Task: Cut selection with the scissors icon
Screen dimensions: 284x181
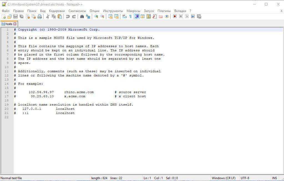Action: 47,17
